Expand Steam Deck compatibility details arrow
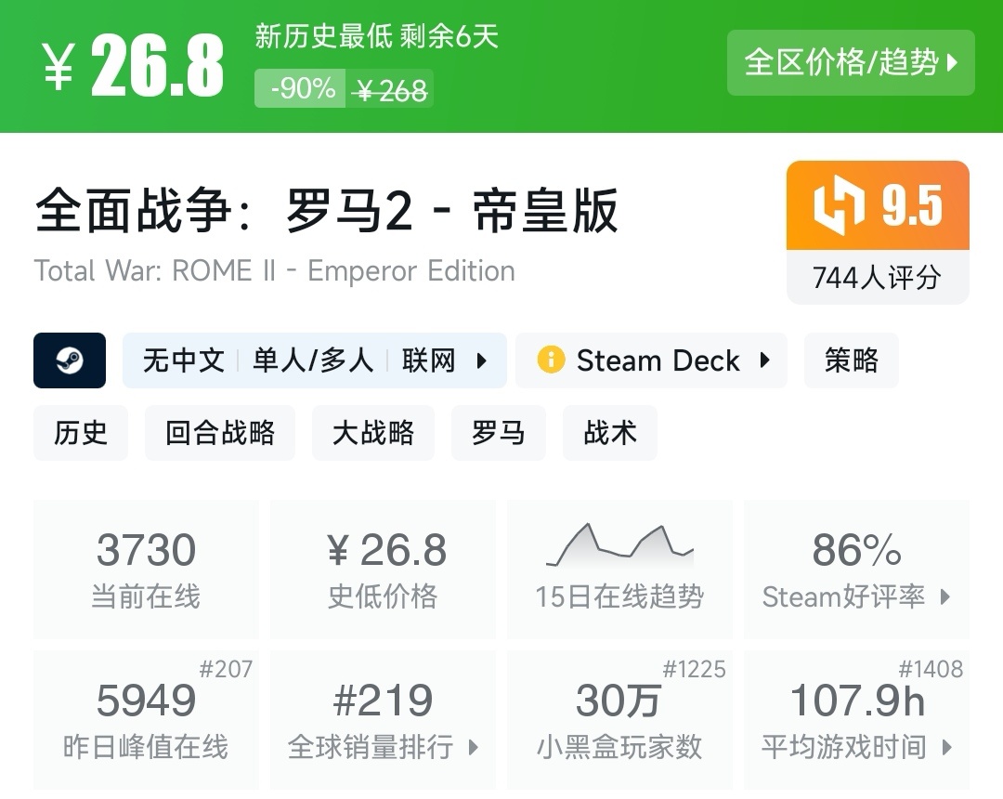This screenshot has height=799, width=1003. tap(765, 360)
